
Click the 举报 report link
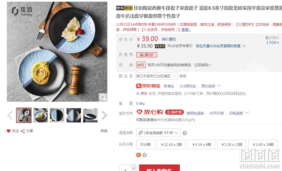click(104, 131)
